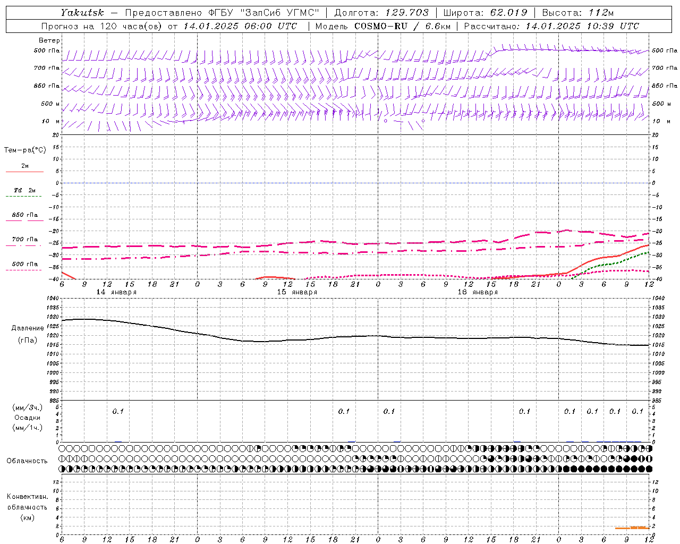This screenshot has width=680, height=544.
Task: Click the '(мм/1ч.)' precipitation unit label
Action: click(x=28, y=428)
